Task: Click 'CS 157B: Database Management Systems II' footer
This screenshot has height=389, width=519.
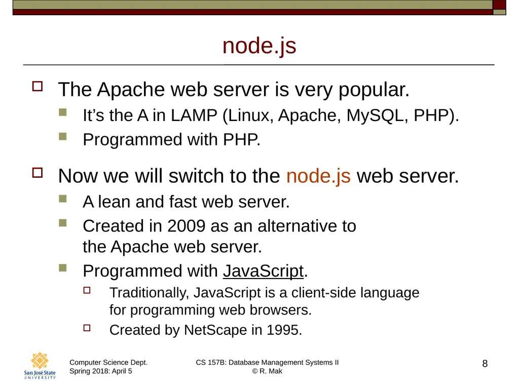Action: 267,363
